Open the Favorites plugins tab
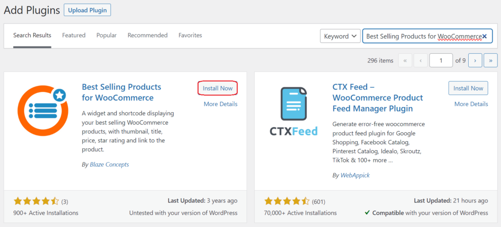Viewport: 501px width, 227px height. tap(190, 35)
